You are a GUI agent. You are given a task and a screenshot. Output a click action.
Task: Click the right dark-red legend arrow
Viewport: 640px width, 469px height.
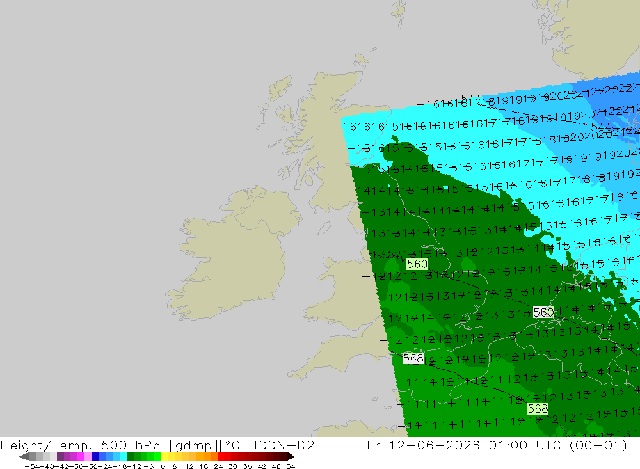291,457
